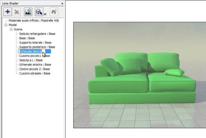
Task: Close the Lista Shader panel
Action: pyautogui.click(x=62, y=3)
